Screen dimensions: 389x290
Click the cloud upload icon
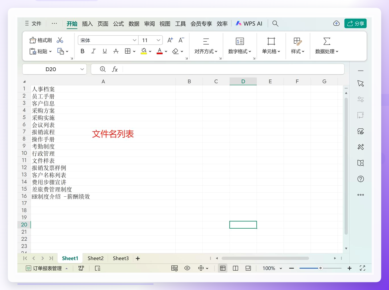pos(337,24)
